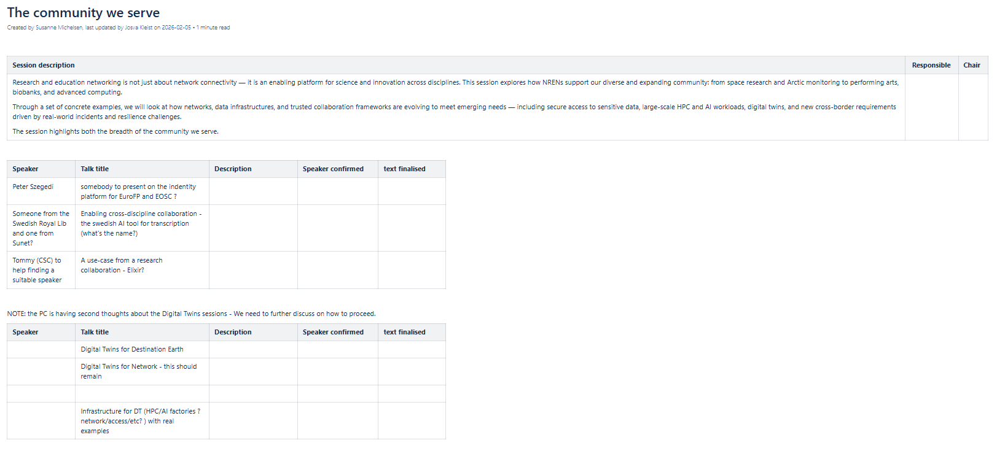This screenshot has width=997, height=451.
Task: Select 'Digital Twins for Destination Earth' cell
Action: [x=132, y=349]
